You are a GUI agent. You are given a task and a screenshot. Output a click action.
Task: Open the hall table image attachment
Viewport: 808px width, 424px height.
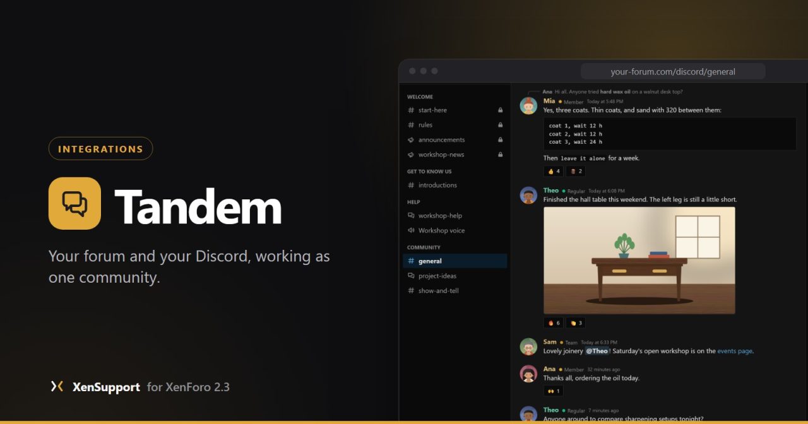[639, 260]
